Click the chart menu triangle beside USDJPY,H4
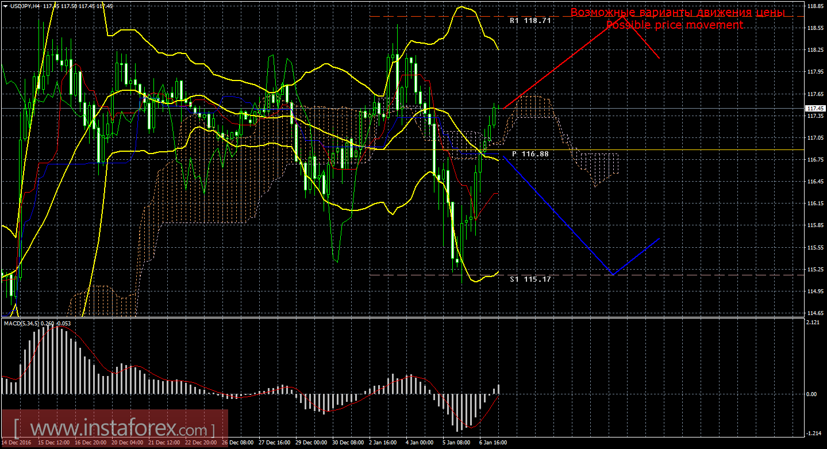The width and height of the screenshot is (827, 449). pos(5,5)
